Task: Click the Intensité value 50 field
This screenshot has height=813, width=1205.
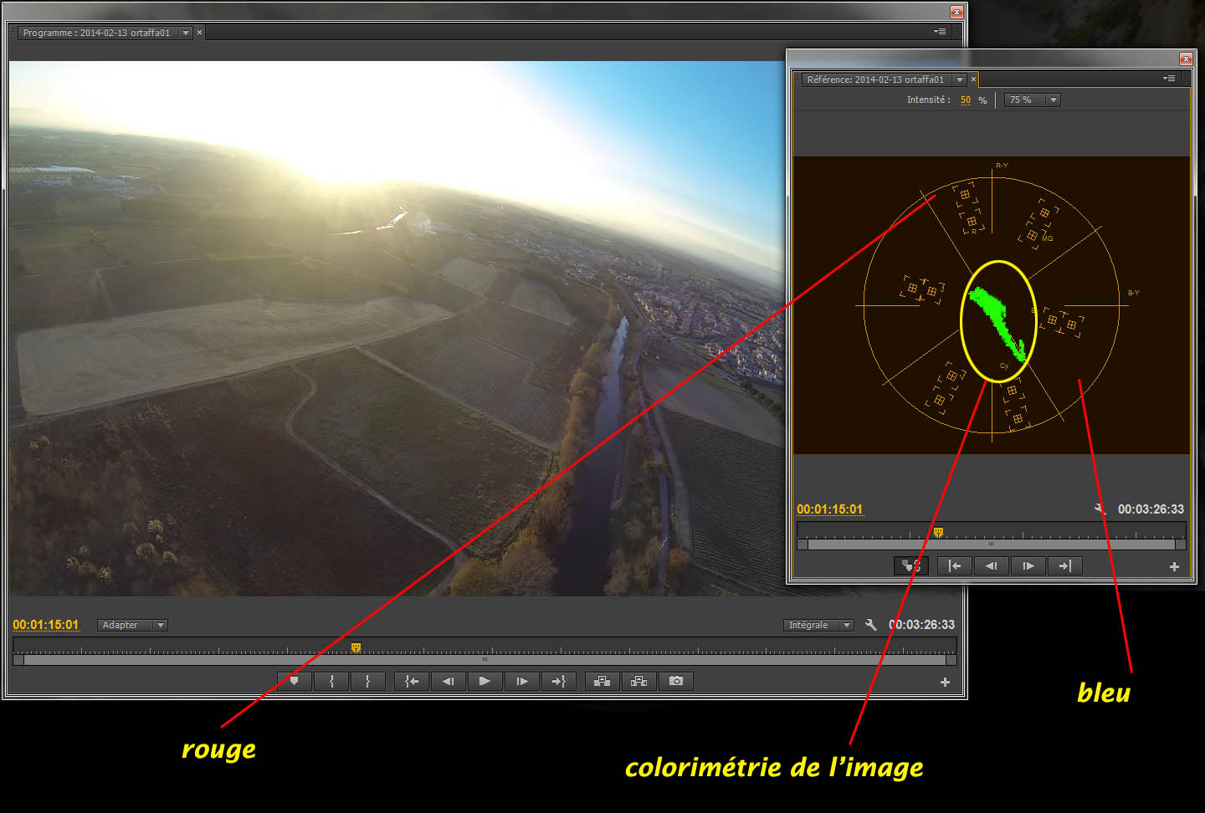Action: [966, 100]
